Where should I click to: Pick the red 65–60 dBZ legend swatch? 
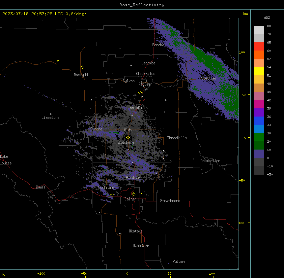[259, 46]
